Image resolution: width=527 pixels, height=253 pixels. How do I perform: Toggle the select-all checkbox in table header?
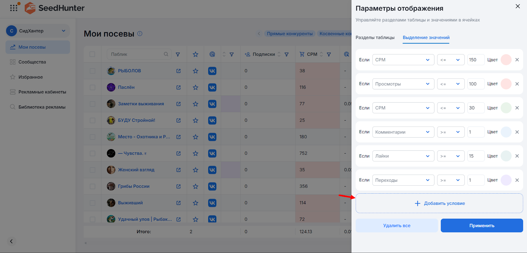92,54
